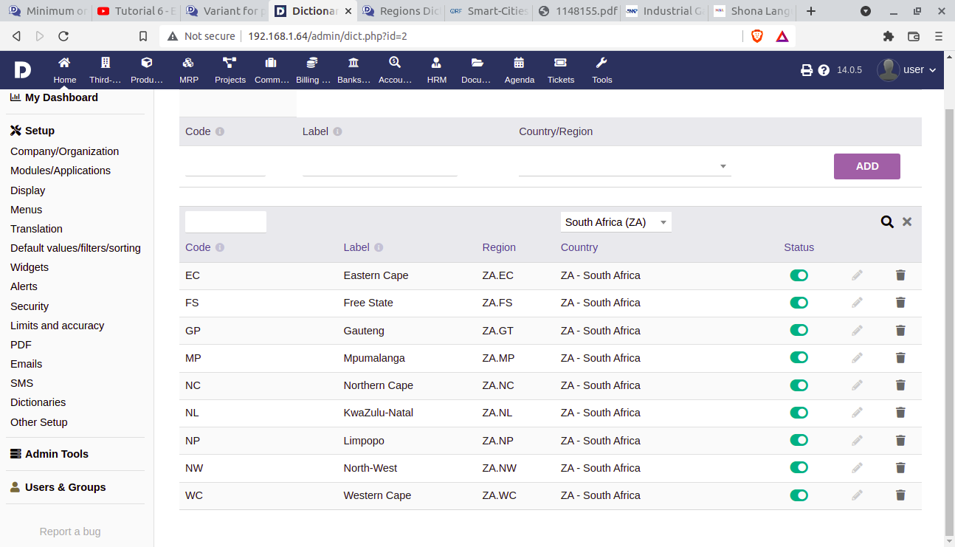Click the Report a bug link
955x547 pixels.
pyautogui.click(x=70, y=531)
